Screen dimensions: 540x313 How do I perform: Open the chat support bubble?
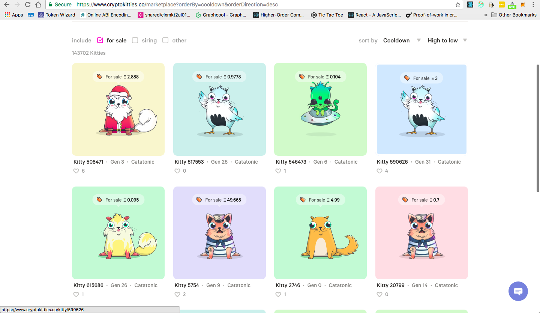pos(518,291)
